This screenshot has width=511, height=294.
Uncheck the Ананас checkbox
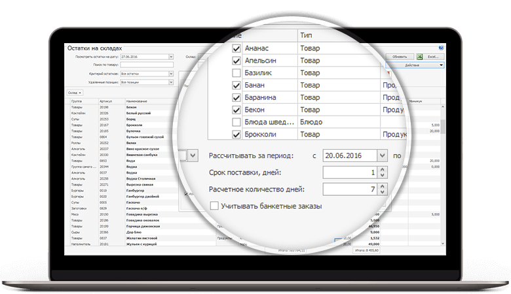[x=236, y=48]
